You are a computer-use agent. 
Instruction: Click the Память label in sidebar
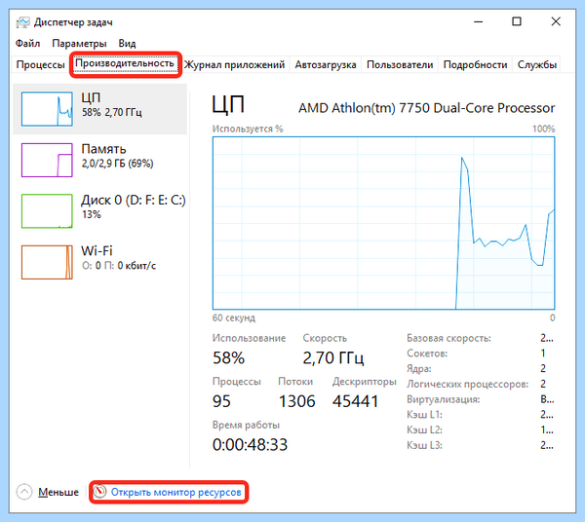pos(103,149)
